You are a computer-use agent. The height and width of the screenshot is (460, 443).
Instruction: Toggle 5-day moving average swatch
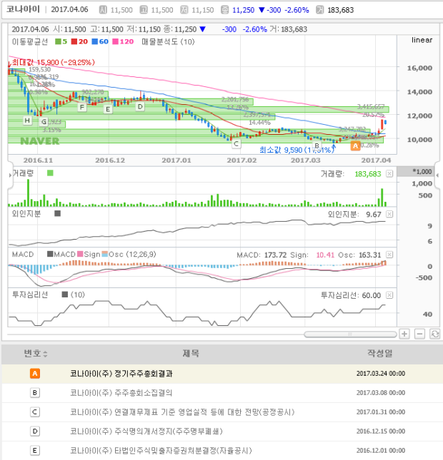58,41
